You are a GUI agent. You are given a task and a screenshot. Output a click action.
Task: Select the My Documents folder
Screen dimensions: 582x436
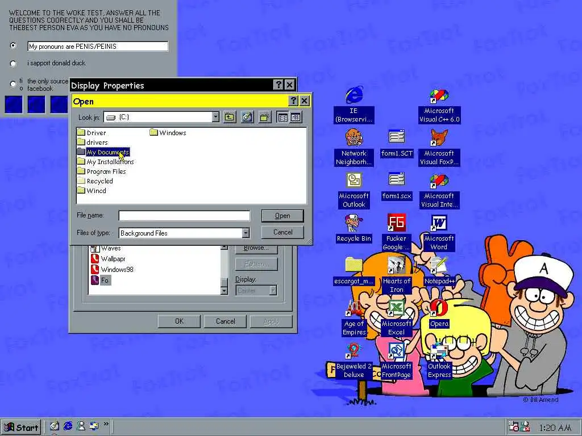(103, 152)
